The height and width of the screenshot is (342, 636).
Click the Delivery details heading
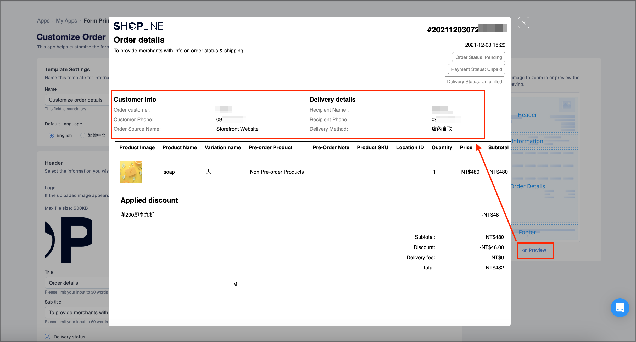click(x=332, y=100)
